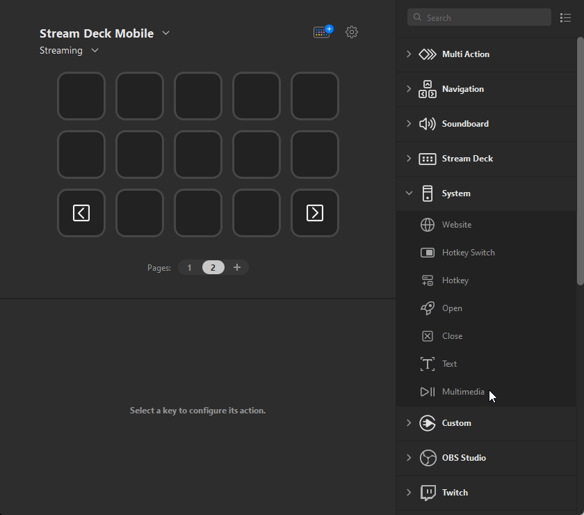
Task: Select page 2 in the pager
Action: click(213, 267)
